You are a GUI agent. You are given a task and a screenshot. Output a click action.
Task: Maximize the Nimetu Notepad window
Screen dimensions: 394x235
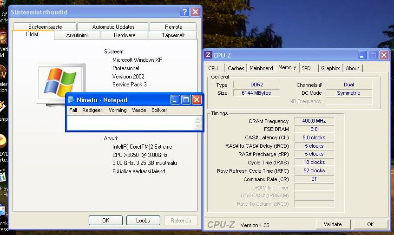coord(186,100)
